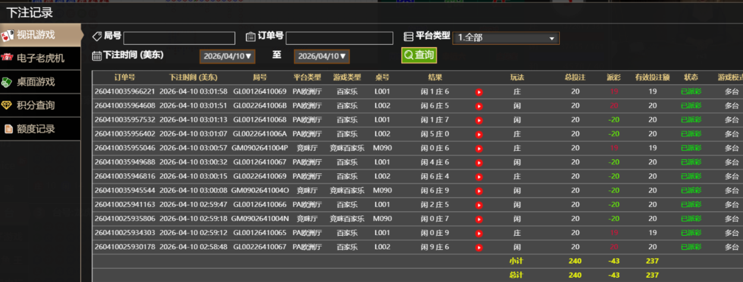Click the tag icon next to 局号
The image size is (743, 282).
click(x=97, y=37)
